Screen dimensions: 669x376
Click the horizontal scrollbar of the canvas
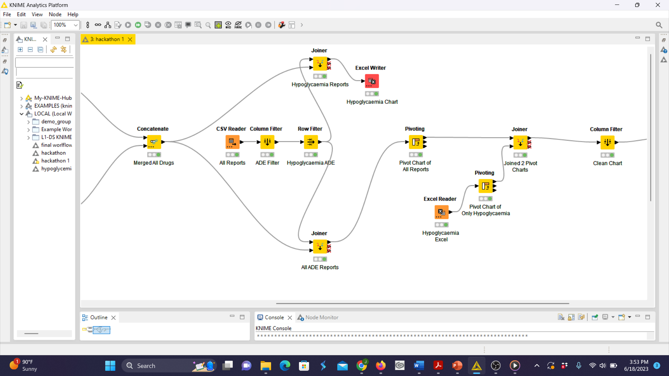(422, 303)
